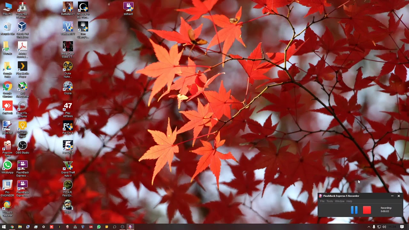Open the Windows Start menu

4,227
